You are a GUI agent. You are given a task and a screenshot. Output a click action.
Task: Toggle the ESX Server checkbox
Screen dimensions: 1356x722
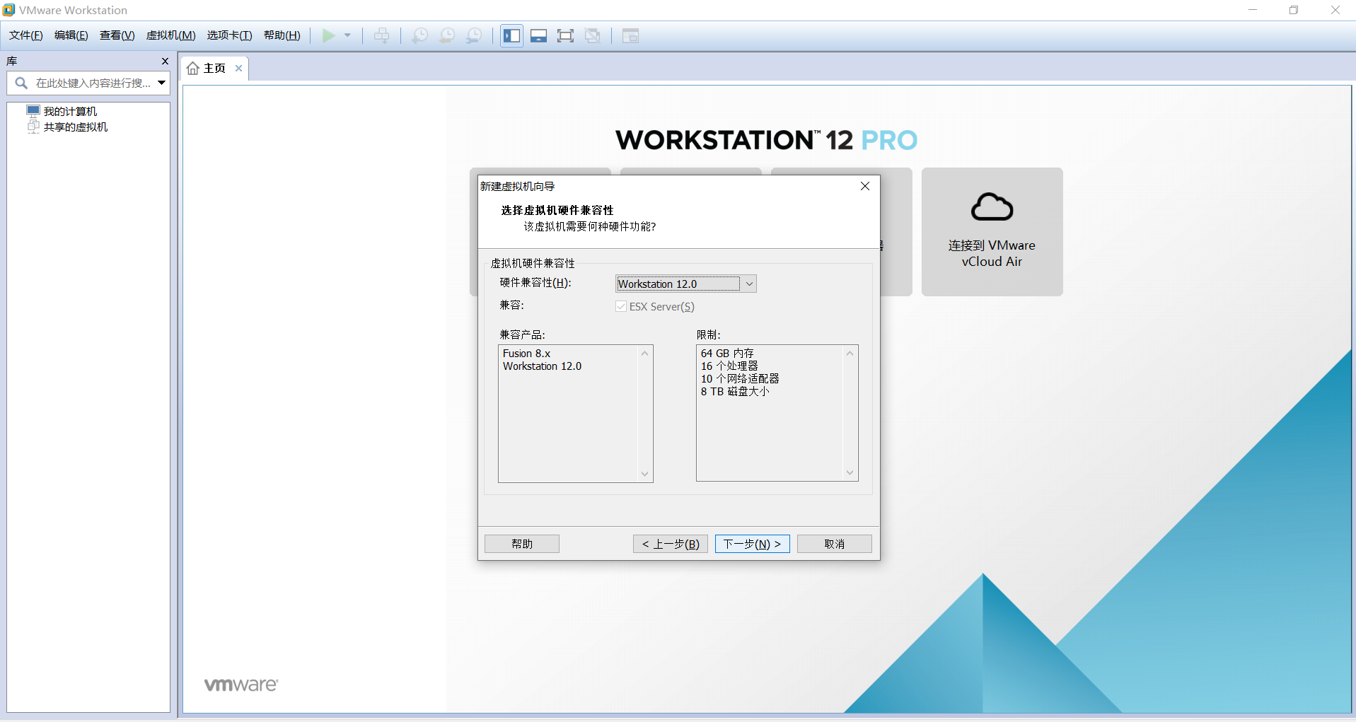click(621, 306)
